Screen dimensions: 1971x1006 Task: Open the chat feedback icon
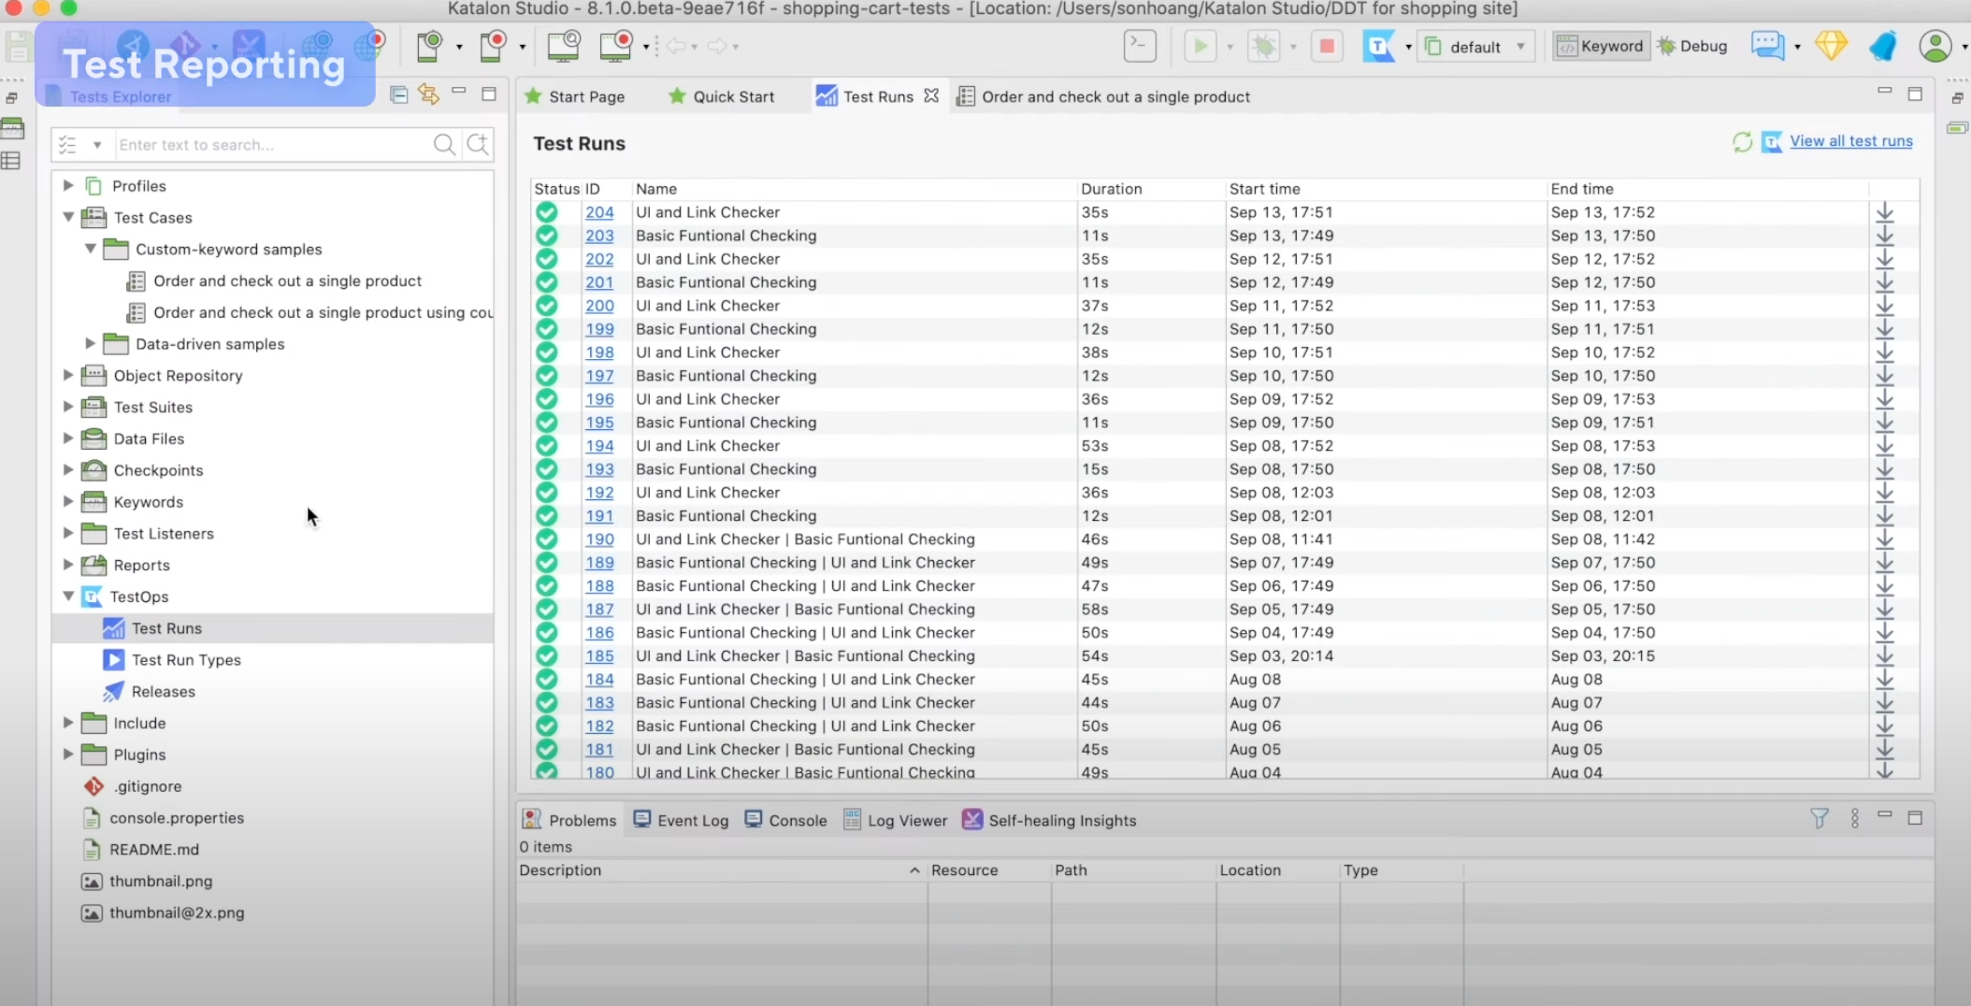click(1767, 46)
